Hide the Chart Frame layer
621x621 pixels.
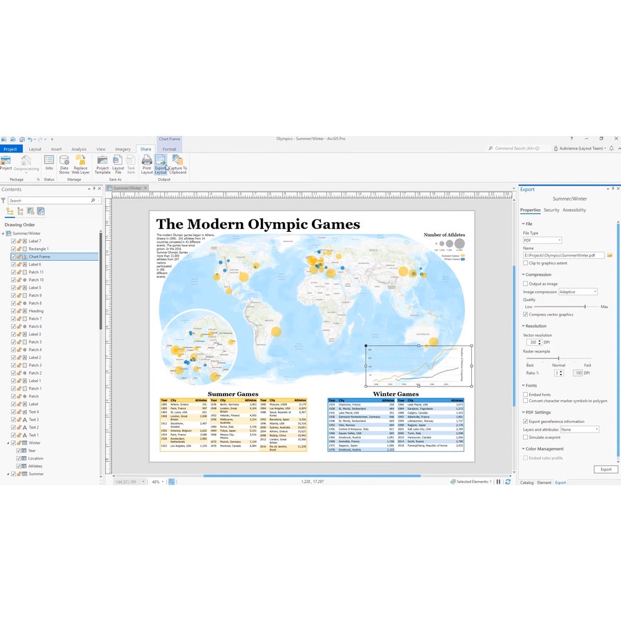tap(13, 257)
